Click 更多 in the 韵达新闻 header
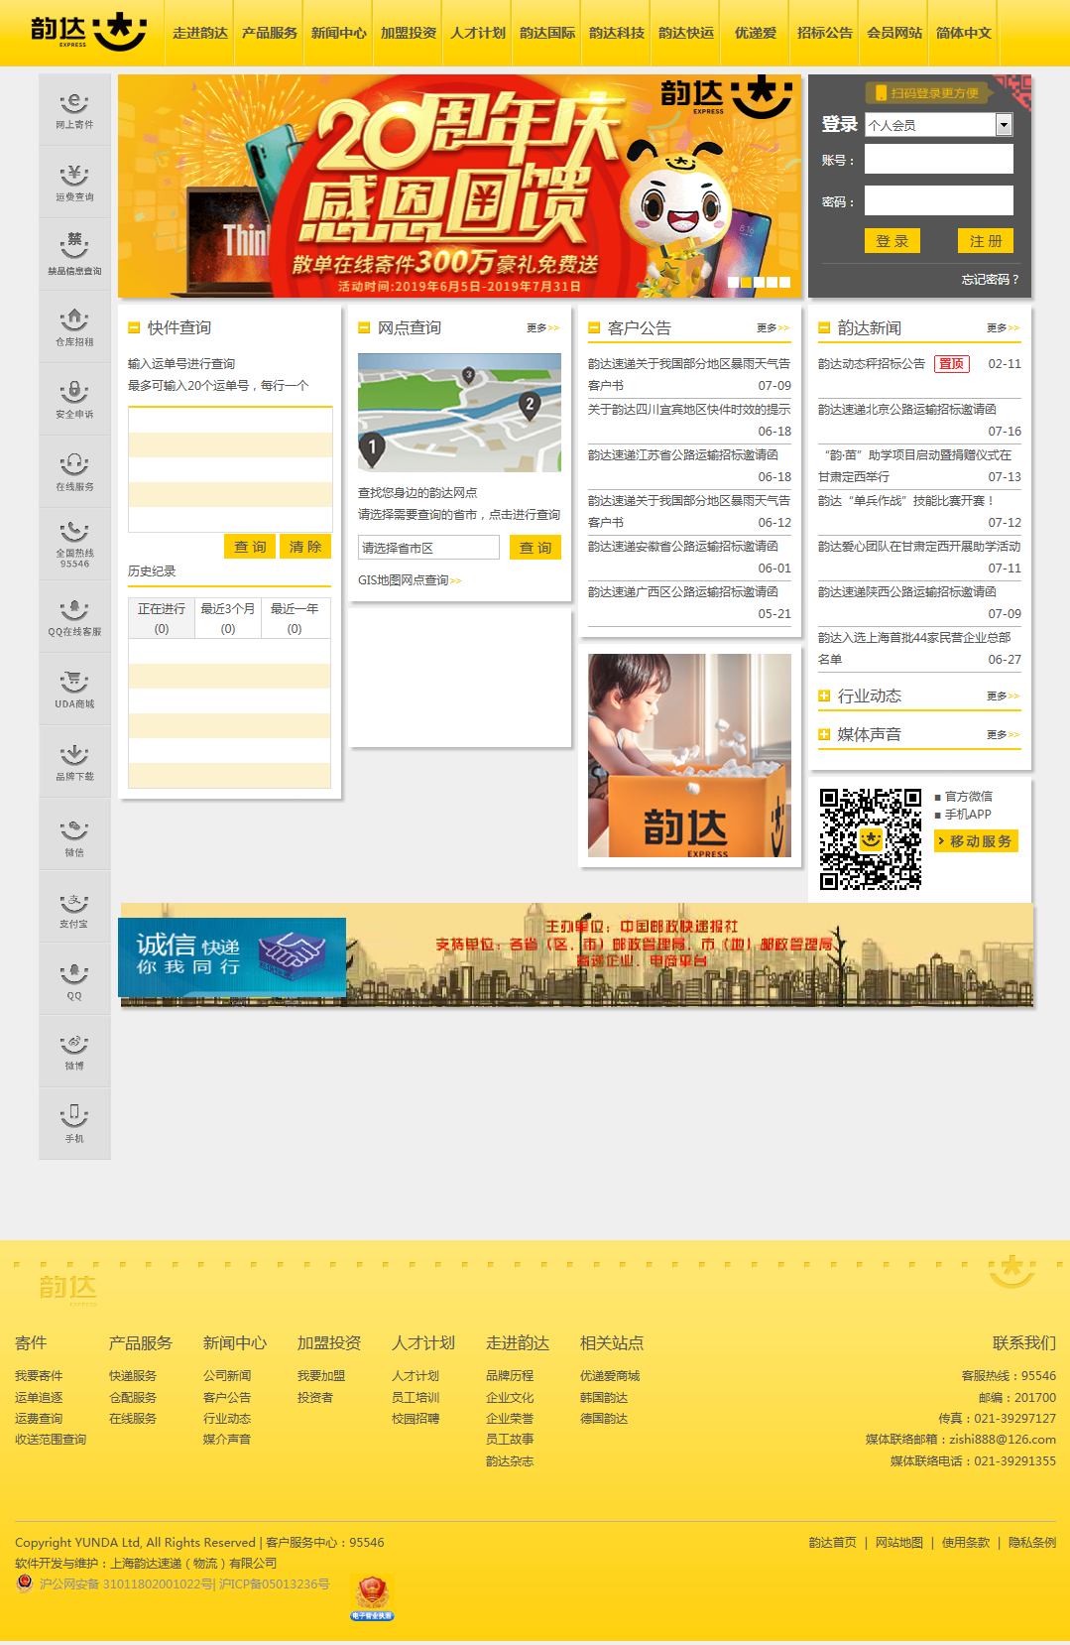 [1004, 328]
